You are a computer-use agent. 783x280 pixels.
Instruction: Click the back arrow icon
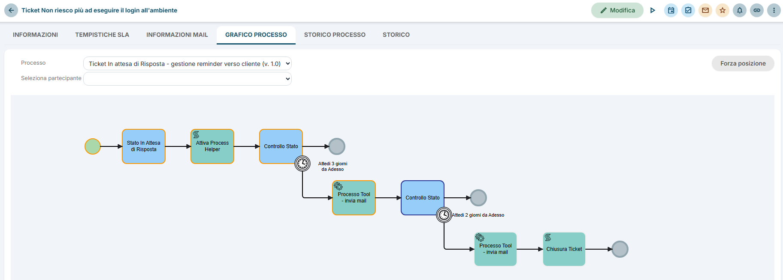point(11,10)
